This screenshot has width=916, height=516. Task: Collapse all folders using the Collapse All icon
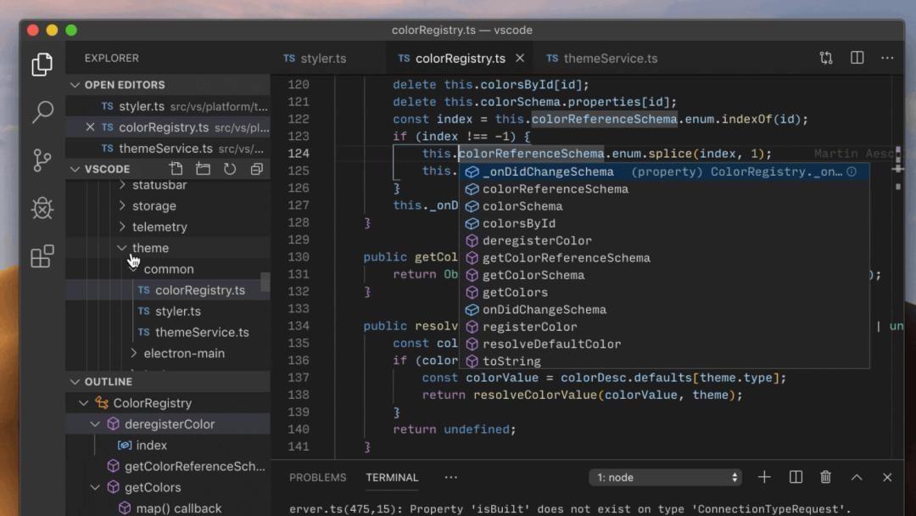click(256, 168)
